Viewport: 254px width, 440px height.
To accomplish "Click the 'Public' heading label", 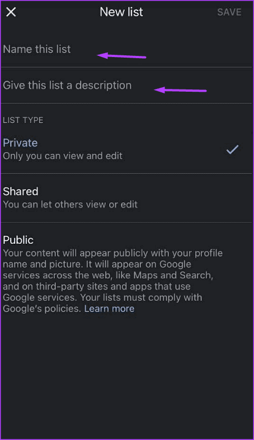I will [x=18, y=240].
